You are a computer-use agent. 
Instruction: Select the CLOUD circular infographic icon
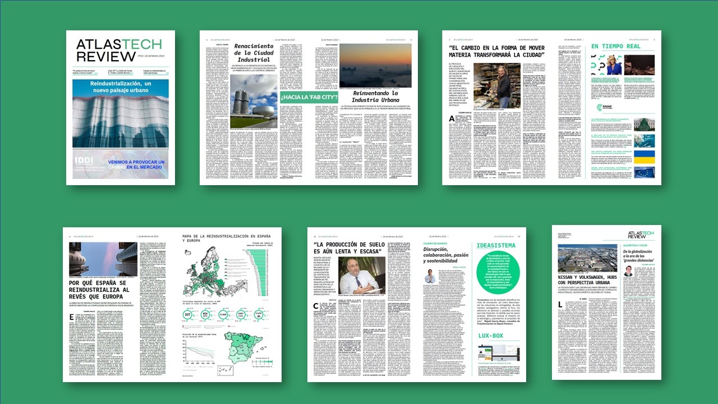tap(222, 313)
